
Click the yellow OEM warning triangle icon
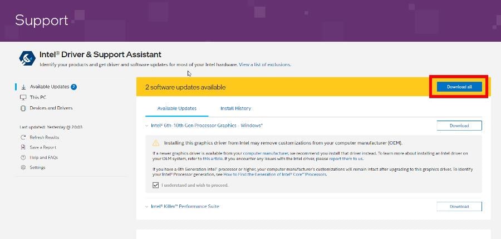click(x=156, y=142)
